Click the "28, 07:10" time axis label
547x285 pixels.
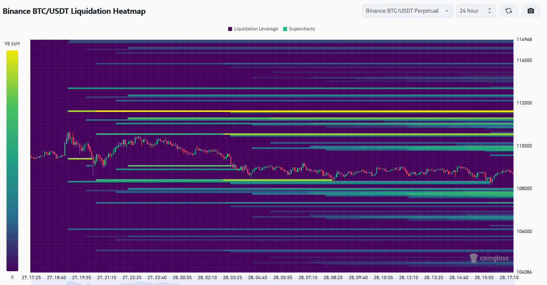(x=308, y=278)
